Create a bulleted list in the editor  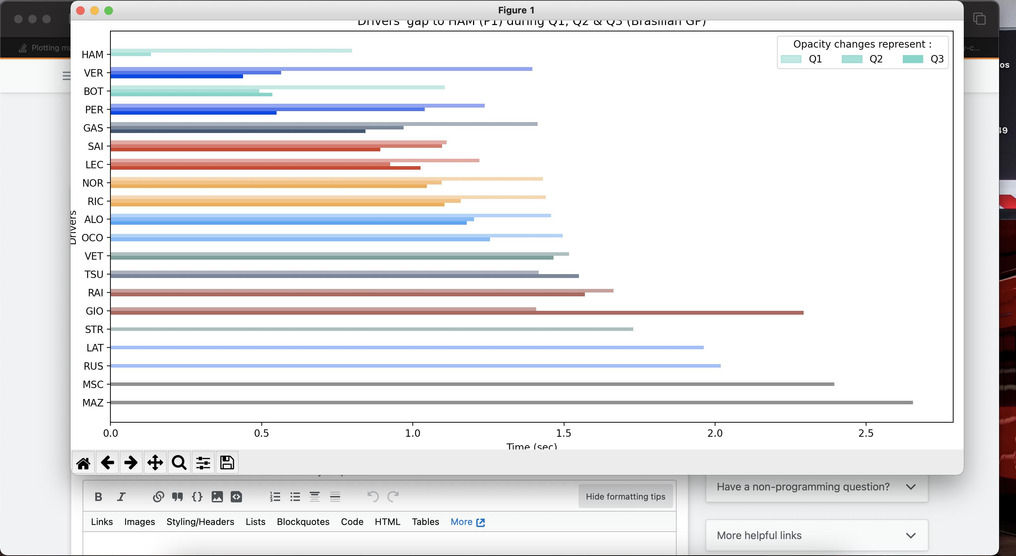coord(295,497)
